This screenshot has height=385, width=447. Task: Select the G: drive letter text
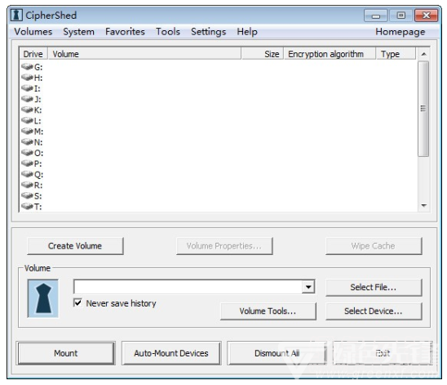[38, 67]
